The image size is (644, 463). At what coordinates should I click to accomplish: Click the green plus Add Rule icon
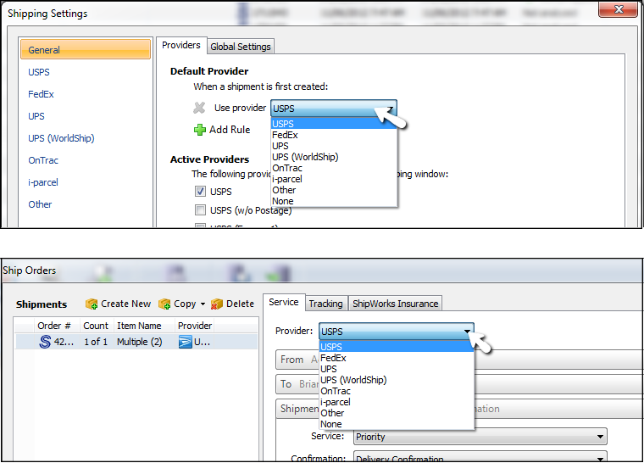200,130
